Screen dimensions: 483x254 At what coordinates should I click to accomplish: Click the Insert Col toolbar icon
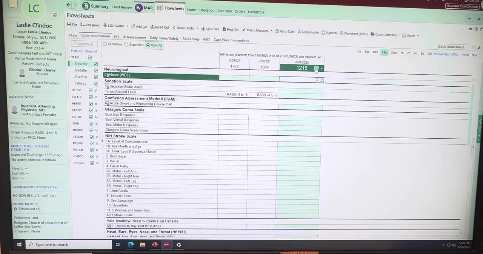152,27
